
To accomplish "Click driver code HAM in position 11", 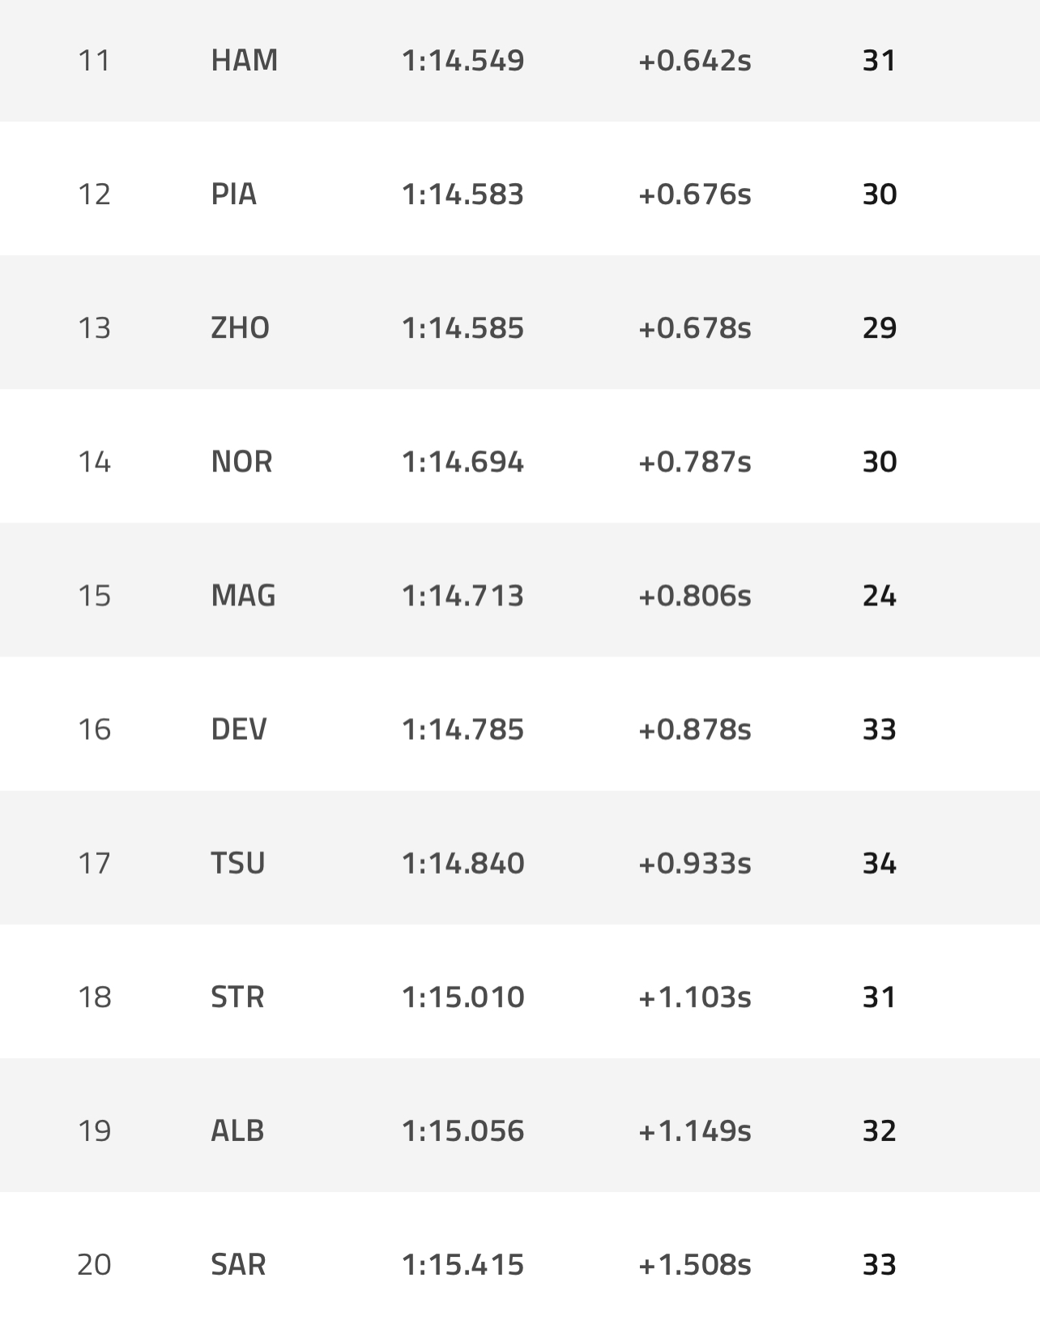I will 244,61.
